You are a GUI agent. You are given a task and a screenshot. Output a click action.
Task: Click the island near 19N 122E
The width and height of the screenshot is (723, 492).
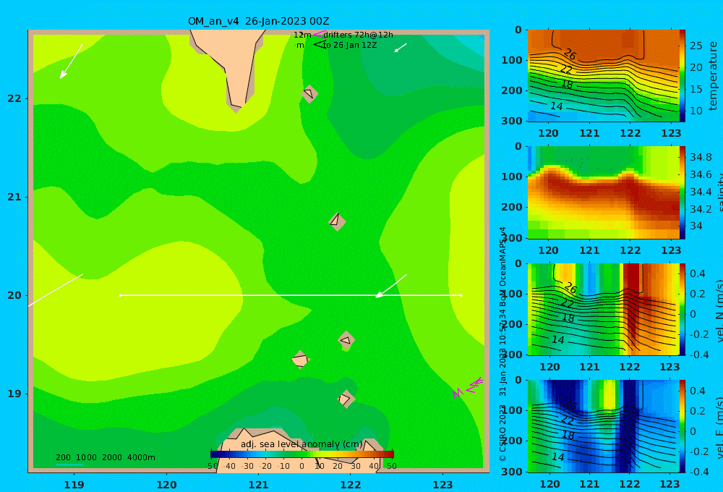coord(346,399)
